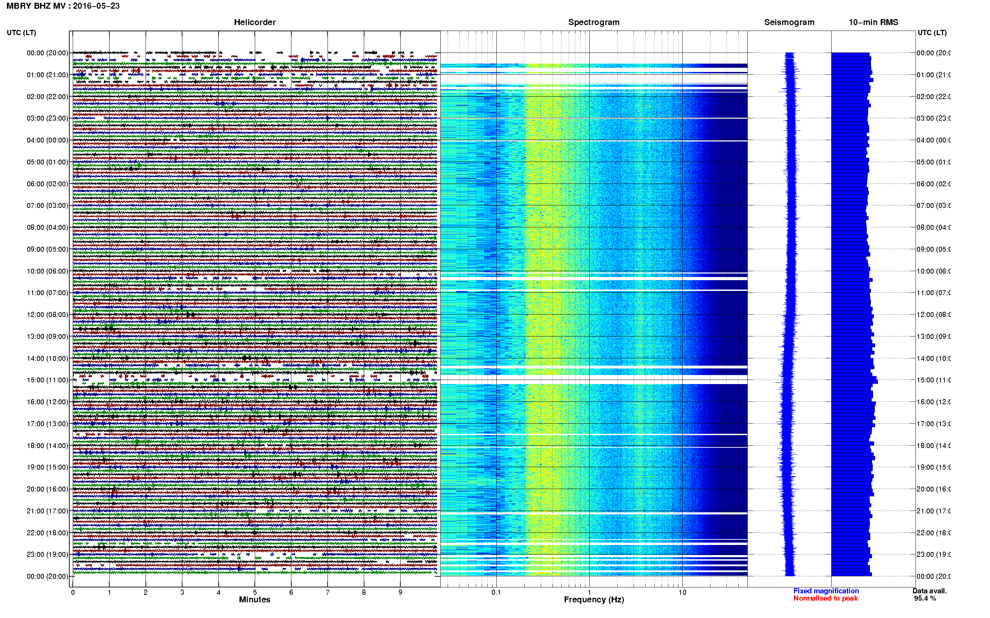This screenshot has height=618, width=990.
Task: Click Minutes axis tick label 7
Action: (x=328, y=592)
